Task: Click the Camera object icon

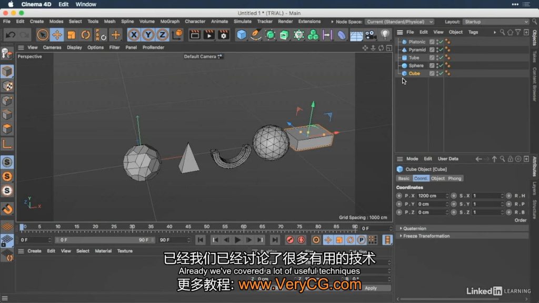Action: pos(371,35)
